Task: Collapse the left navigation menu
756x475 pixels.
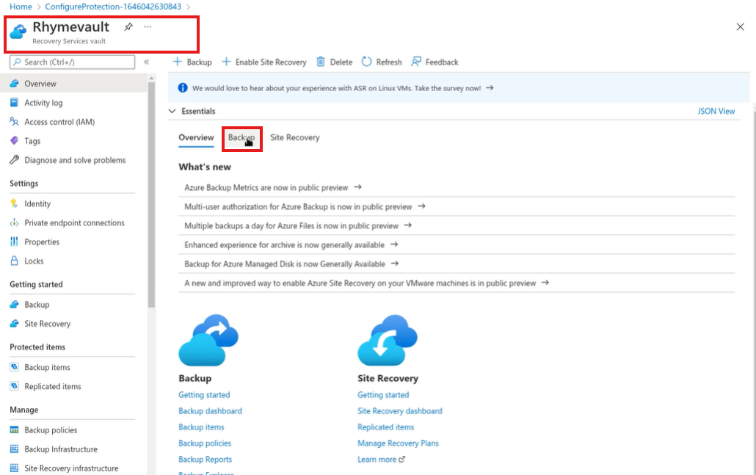Action: click(147, 62)
